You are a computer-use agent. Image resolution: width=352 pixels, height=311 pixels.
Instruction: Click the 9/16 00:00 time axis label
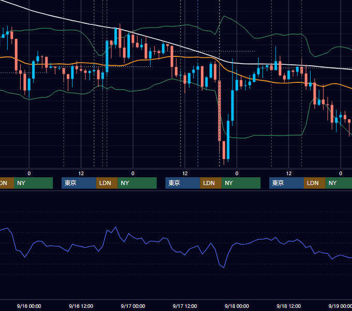pos(29,306)
